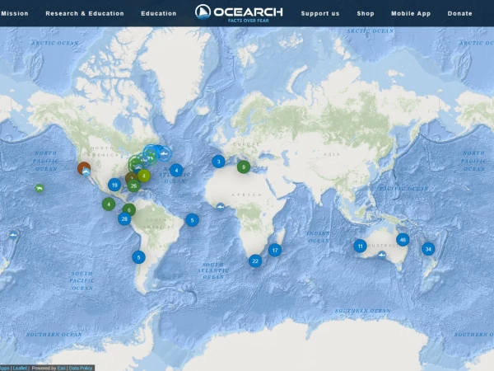
Task: Click the shark marker off West Africa
Action: click(221, 205)
